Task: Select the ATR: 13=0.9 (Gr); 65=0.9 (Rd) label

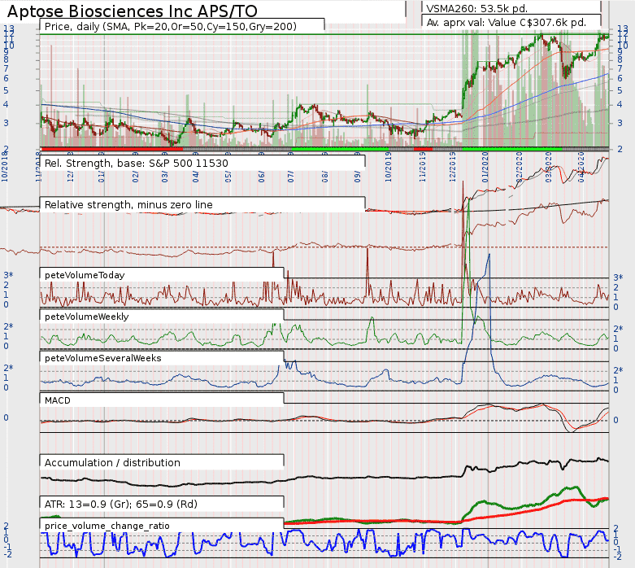Action: [x=120, y=504]
